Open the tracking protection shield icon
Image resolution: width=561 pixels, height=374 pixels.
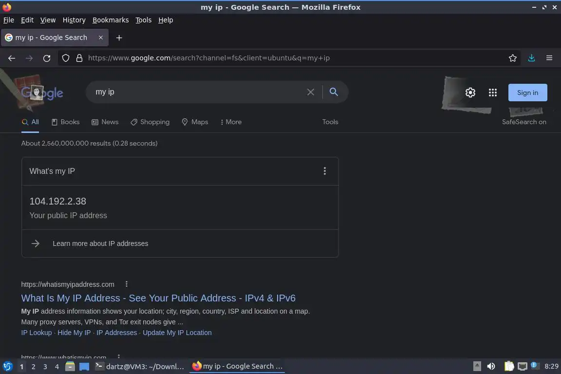[65, 58]
